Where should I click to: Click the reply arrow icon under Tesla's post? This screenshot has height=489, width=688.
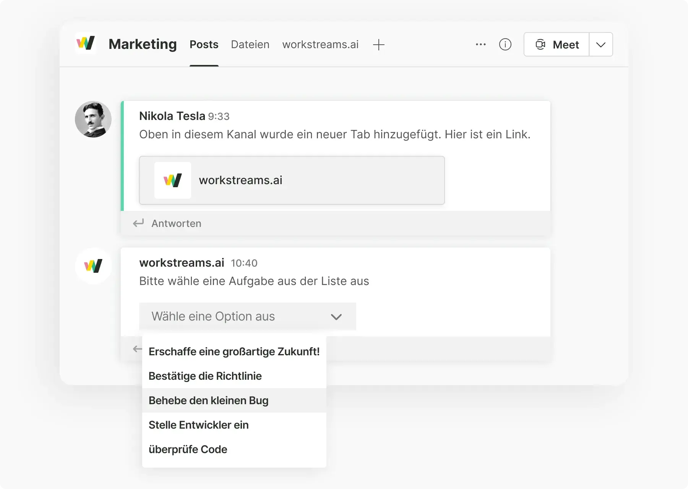tap(138, 223)
